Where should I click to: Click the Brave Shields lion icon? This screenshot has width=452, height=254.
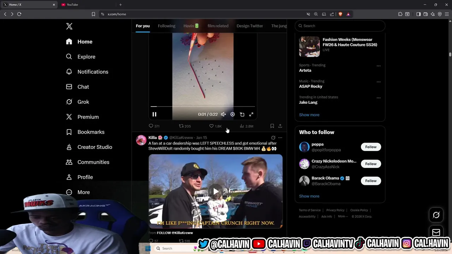pyautogui.click(x=340, y=14)
